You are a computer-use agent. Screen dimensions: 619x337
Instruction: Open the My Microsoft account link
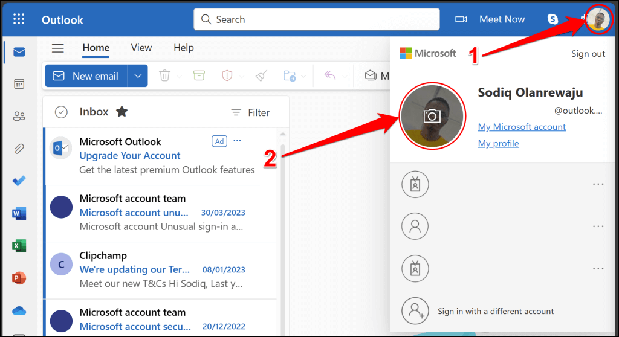[522, 127]
